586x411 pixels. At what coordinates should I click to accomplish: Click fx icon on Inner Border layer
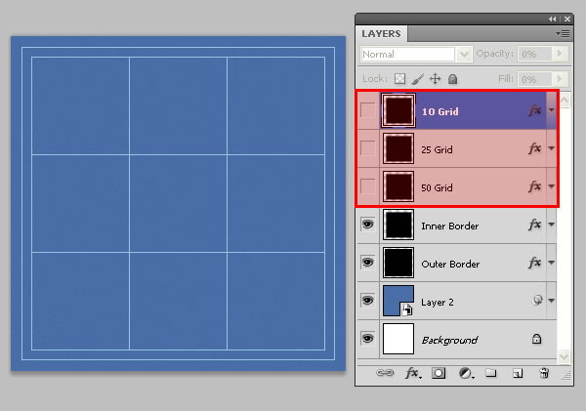point(535,225)
